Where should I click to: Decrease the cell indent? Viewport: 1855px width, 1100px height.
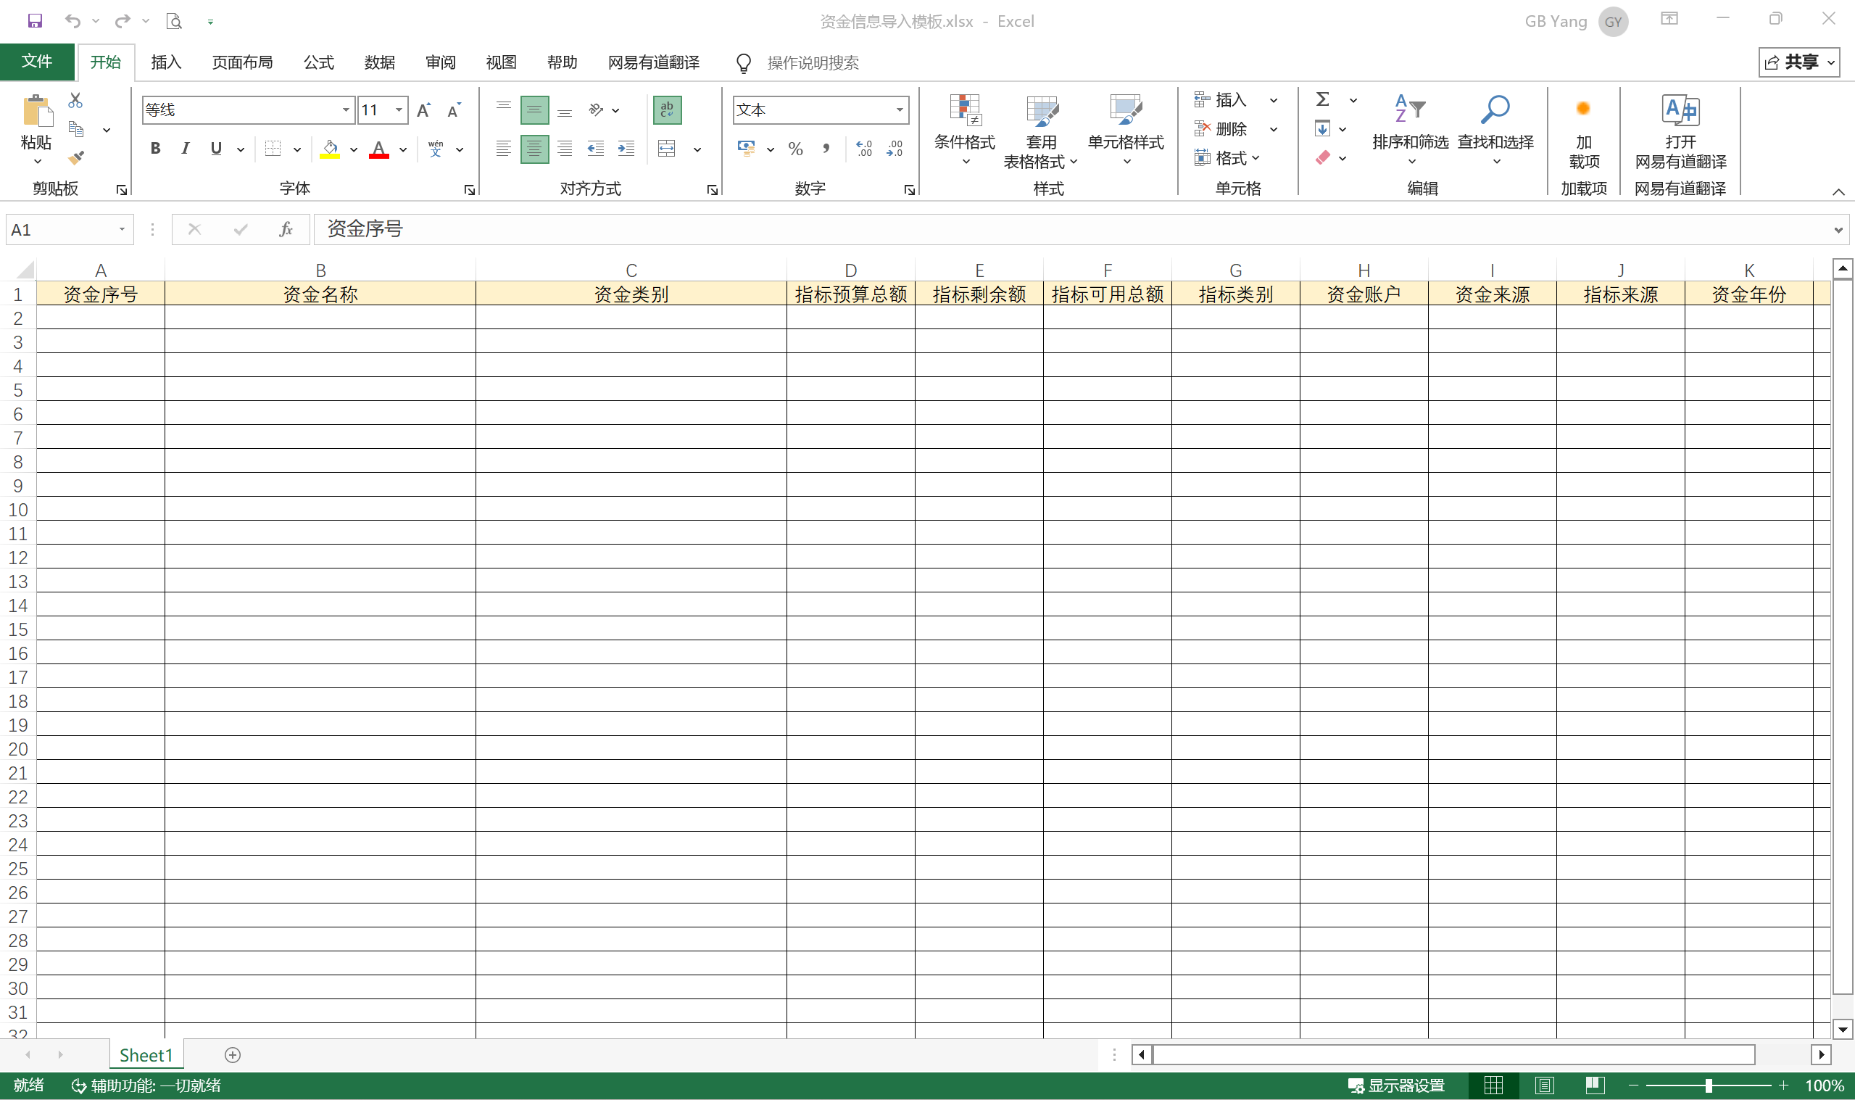(596, 148)
